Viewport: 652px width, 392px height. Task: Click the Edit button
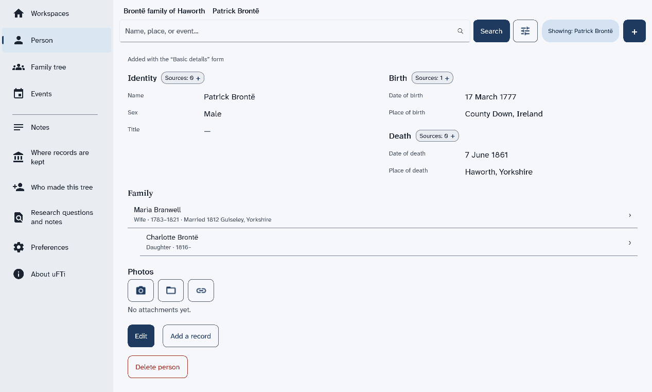(141, 336)
